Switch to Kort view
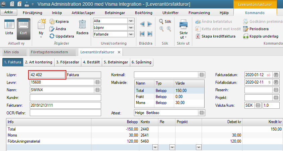Viewport: 283px width, 151px height. (x=23, y=29)
